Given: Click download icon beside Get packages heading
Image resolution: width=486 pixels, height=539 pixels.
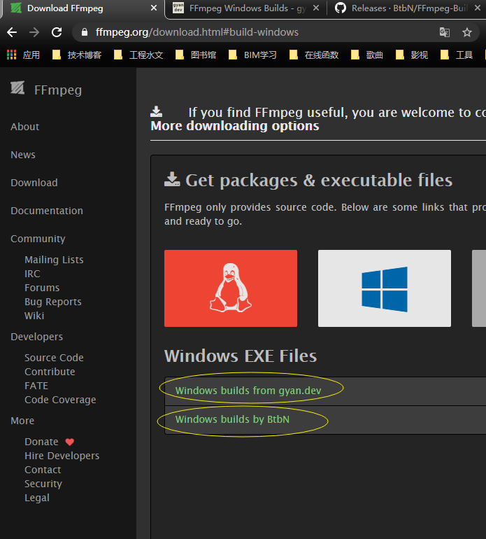Looking at the screenshot, I should pyautogui.click(x=172, y=179).
